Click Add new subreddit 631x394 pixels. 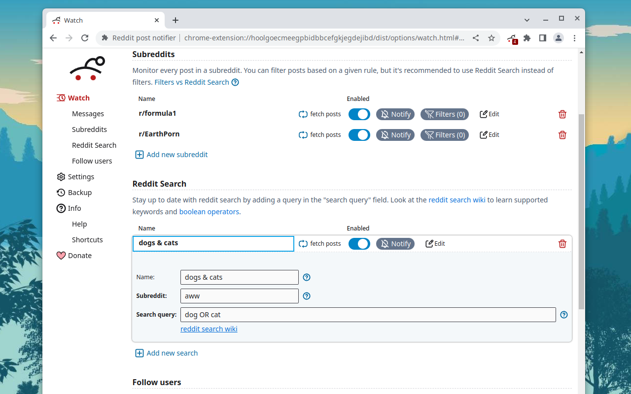click(x=172, y=155)
